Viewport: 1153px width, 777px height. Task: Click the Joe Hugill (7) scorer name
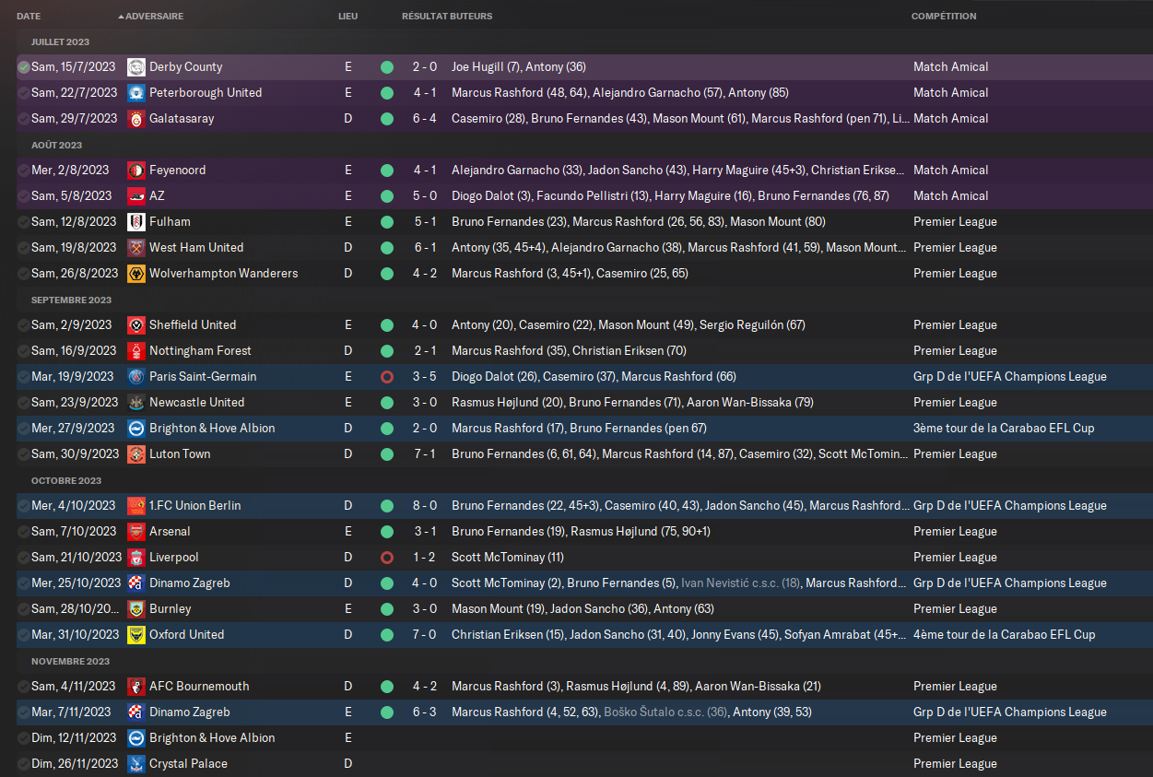coord(486,67)
